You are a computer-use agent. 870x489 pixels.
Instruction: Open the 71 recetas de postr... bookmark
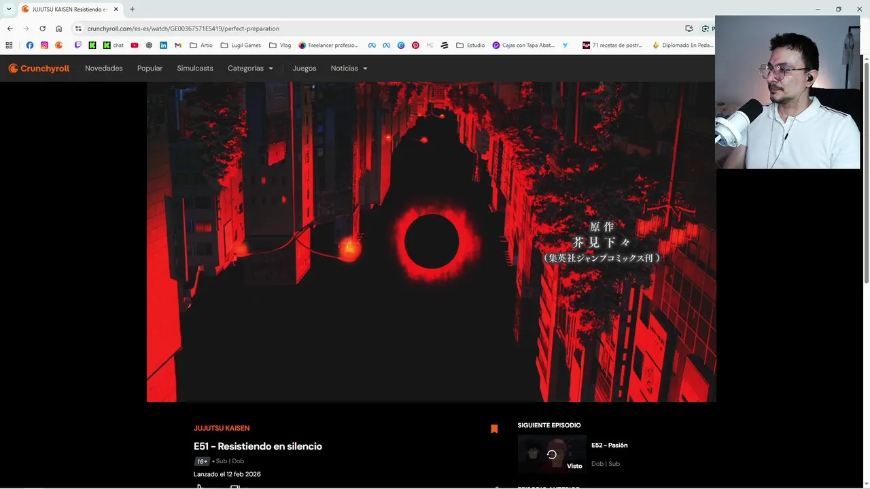[612, 46]
